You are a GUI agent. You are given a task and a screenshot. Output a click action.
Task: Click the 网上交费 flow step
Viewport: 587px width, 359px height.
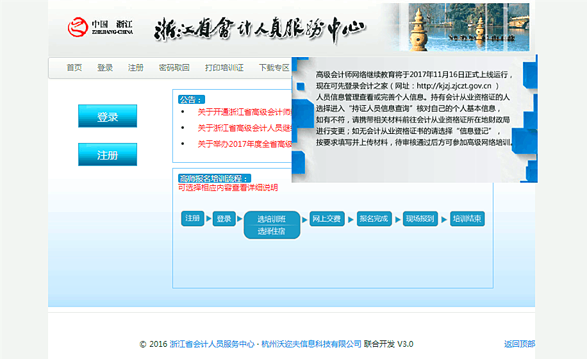326,219
